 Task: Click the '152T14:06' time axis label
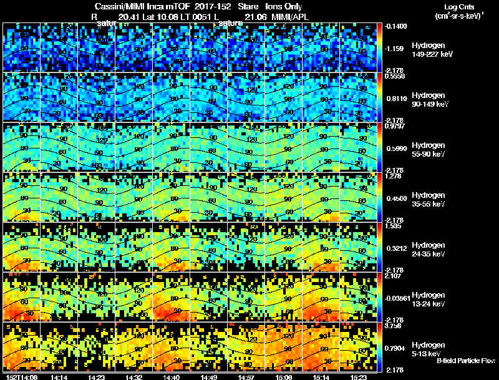pos(21,377)
